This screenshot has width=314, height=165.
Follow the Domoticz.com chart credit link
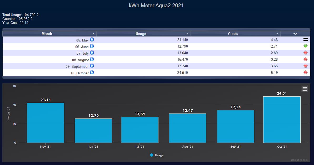[x=299, y=160]
